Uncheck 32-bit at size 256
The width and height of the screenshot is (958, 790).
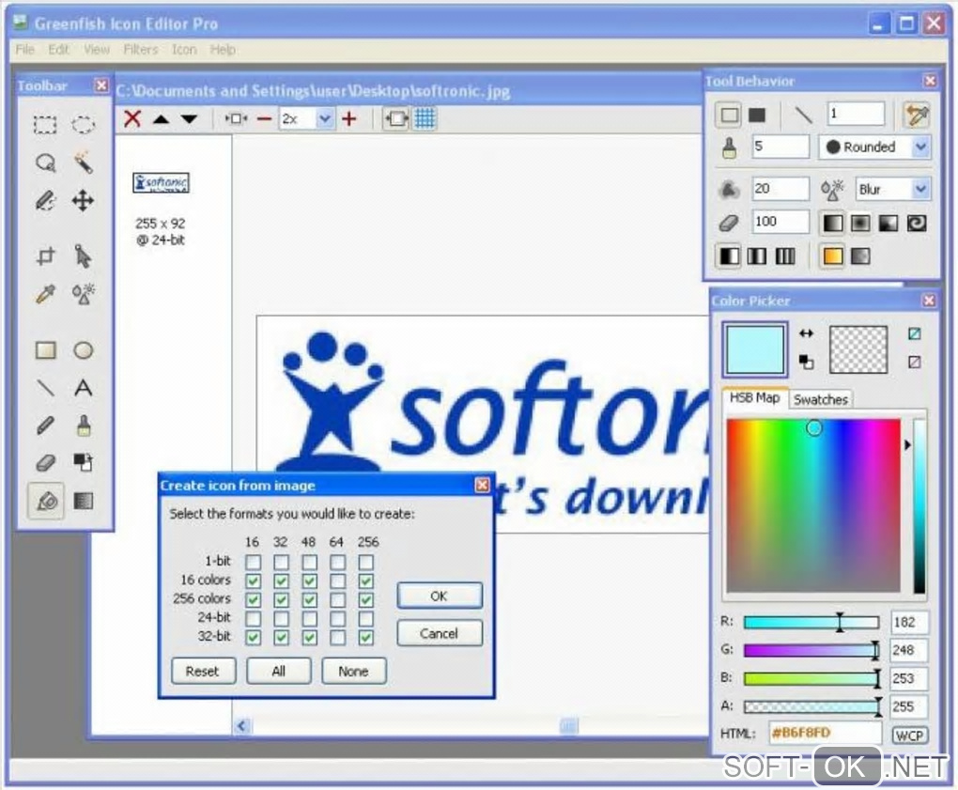(366, 637)
